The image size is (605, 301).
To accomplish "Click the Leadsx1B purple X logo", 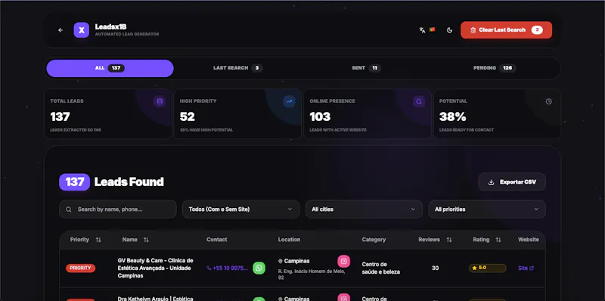I will pyautogui.click(x=82, y=30).
